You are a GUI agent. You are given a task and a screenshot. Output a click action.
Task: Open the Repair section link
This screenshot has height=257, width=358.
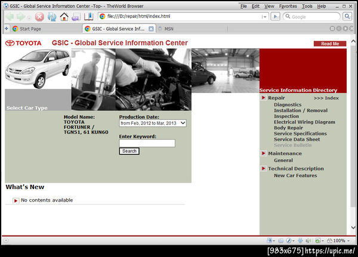pyautogui.click(x=276, y=98)
